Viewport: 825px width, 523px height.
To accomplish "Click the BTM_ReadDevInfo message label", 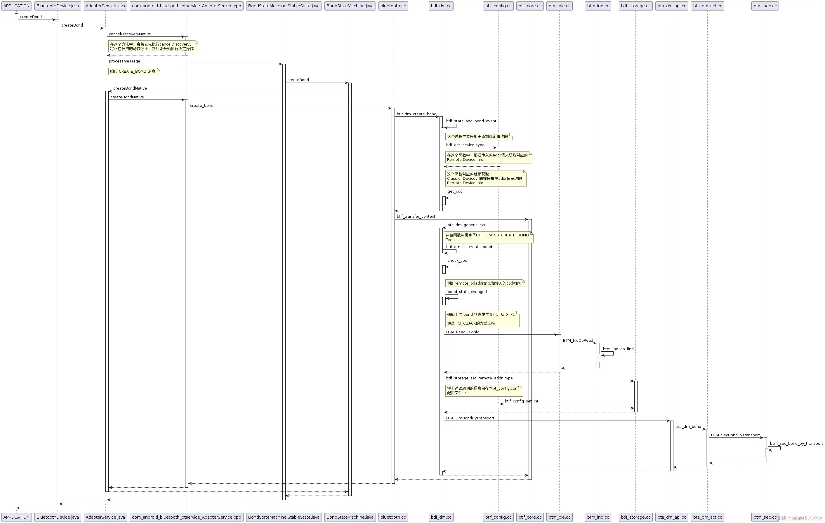I will point(463,332).
